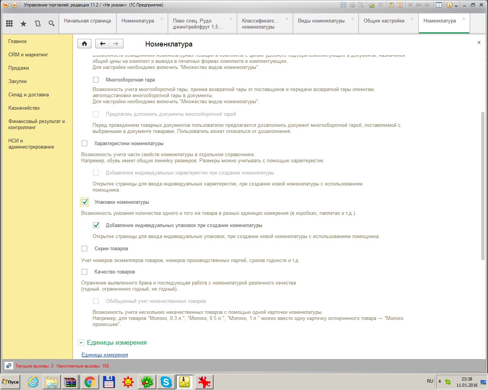Open НСИ и администрирование section
The height and width of the screenshot is (390, 488).
point(31,144)
